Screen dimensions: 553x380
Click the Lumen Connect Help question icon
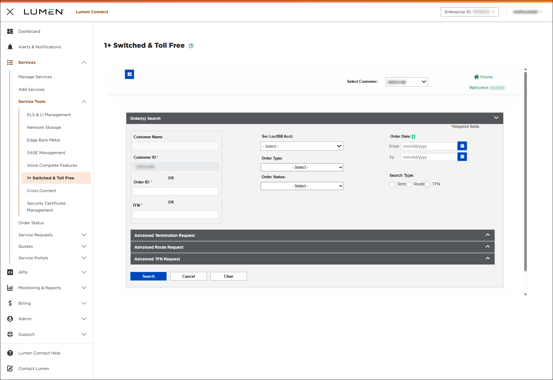pyautogui.click(x=10, y=353)
